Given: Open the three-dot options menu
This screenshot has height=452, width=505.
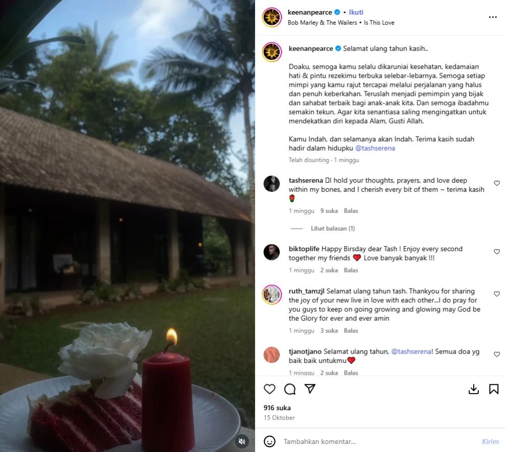Looking at the screenshot, I should [x=492, y=17].
